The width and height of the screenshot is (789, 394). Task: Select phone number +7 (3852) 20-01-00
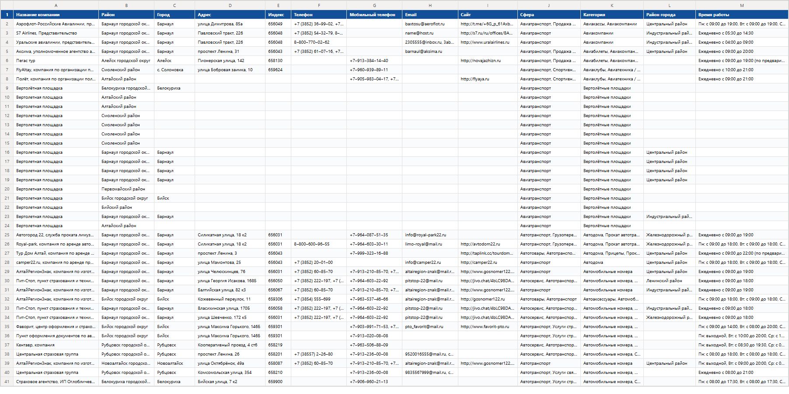tap(319, 263)
